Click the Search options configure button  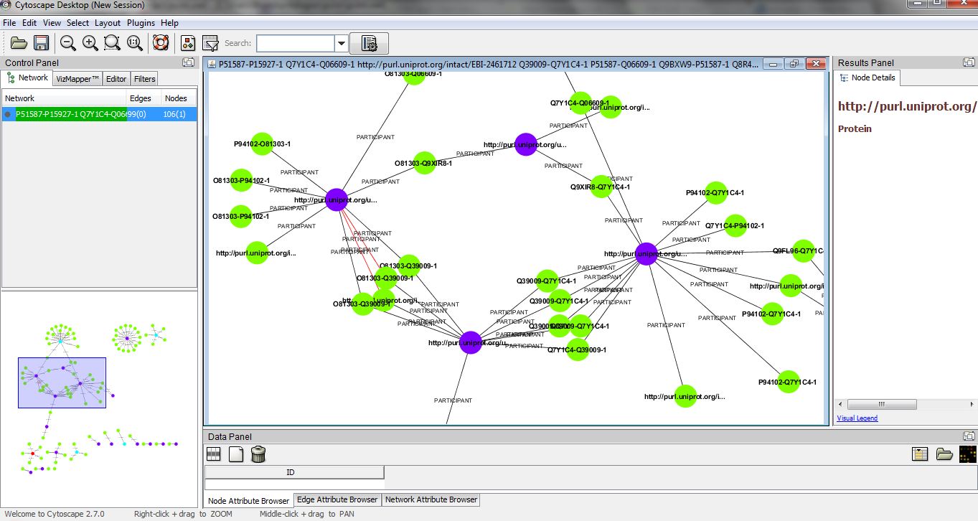(x=369, y=44)
